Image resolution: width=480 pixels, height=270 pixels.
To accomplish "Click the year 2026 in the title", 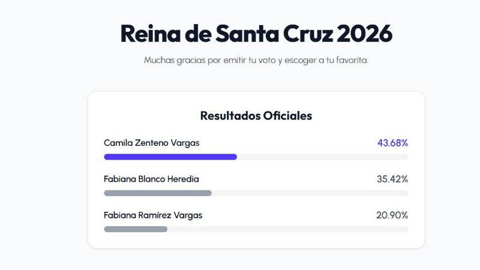I will click(364, 34).
